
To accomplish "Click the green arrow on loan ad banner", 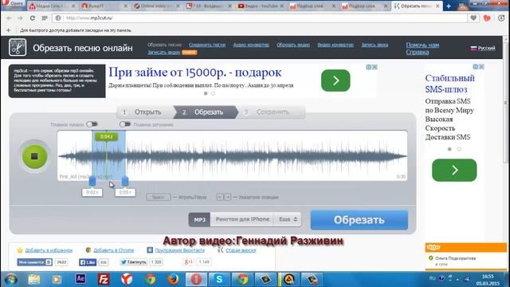I will [335, 81].
